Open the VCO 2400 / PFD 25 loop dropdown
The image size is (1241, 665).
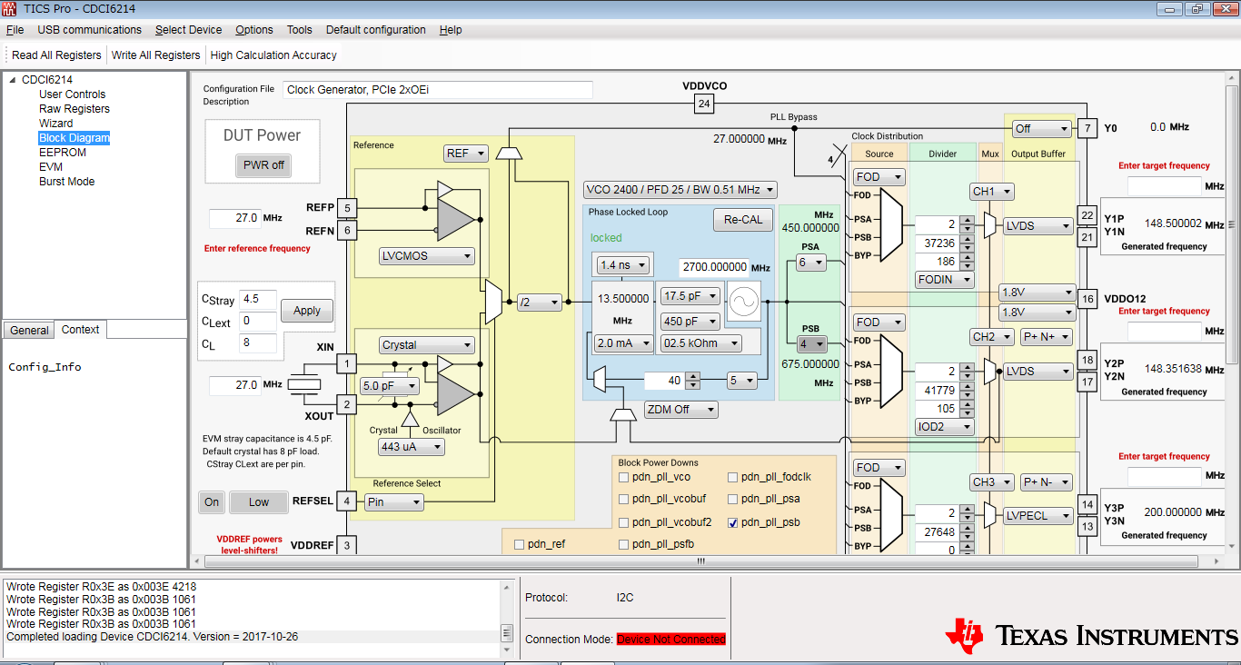click(x=680, y=190)
